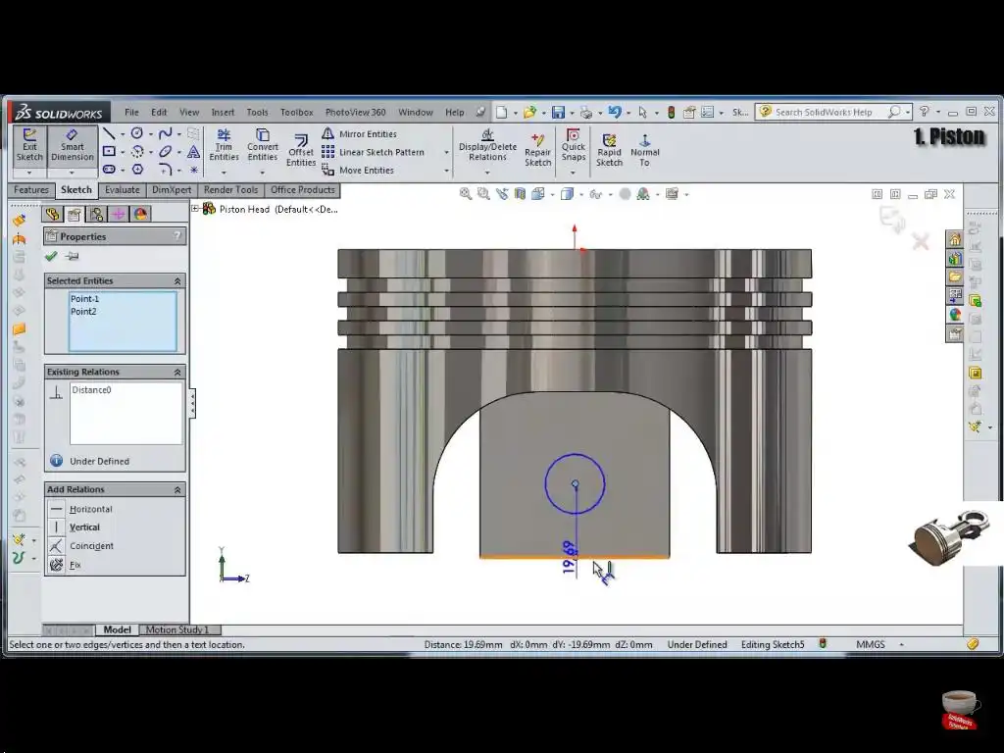
Task: Select the Polygon sketch tool
Action: [x=137, y=170]
